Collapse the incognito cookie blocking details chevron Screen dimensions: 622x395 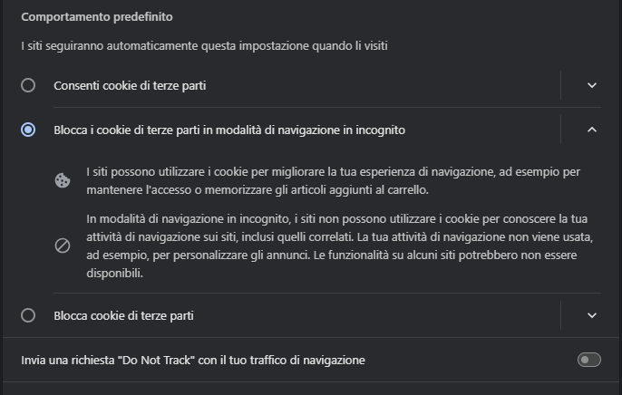pyautogui.click(x=592, y=130)
